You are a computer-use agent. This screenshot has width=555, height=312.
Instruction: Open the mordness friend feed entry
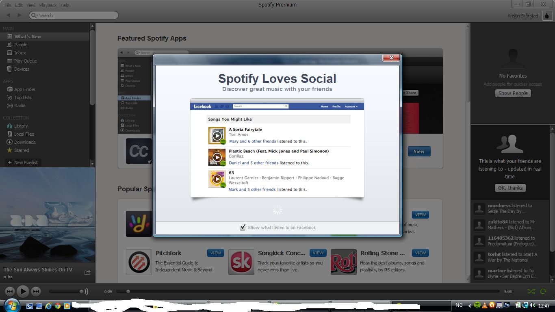[510, 208]
